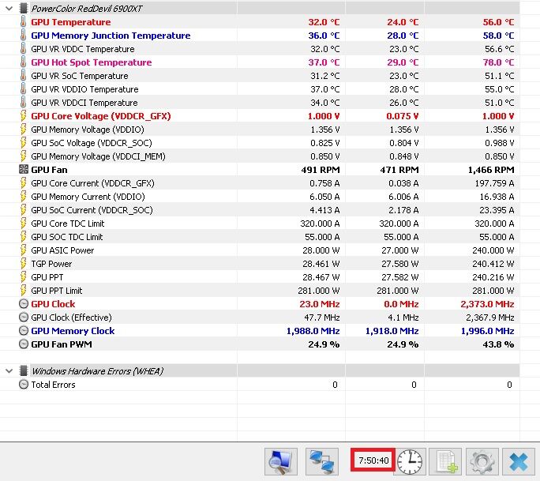Select the GPU Hot Spot Temperature label
The width and height of the screenshot is (540, 481).
92,62
